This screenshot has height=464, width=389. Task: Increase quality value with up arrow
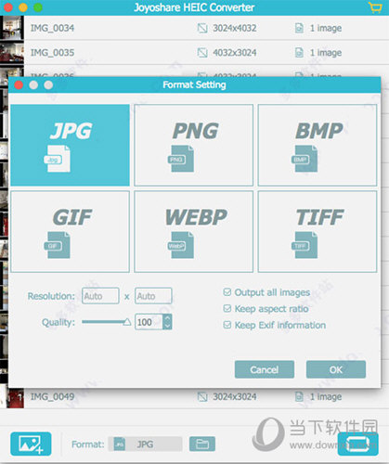[x=167, y=318]
